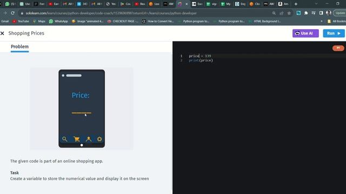Click the Price: label in the illustration
Screen dimensions: 346x194
(81, 95)
